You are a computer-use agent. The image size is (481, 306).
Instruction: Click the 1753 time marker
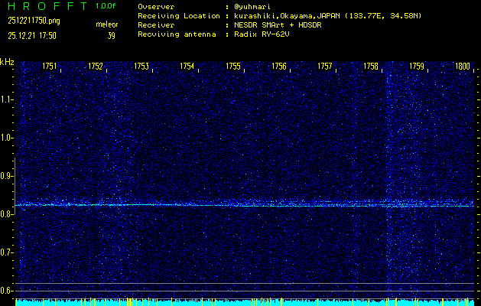[141, 67]
